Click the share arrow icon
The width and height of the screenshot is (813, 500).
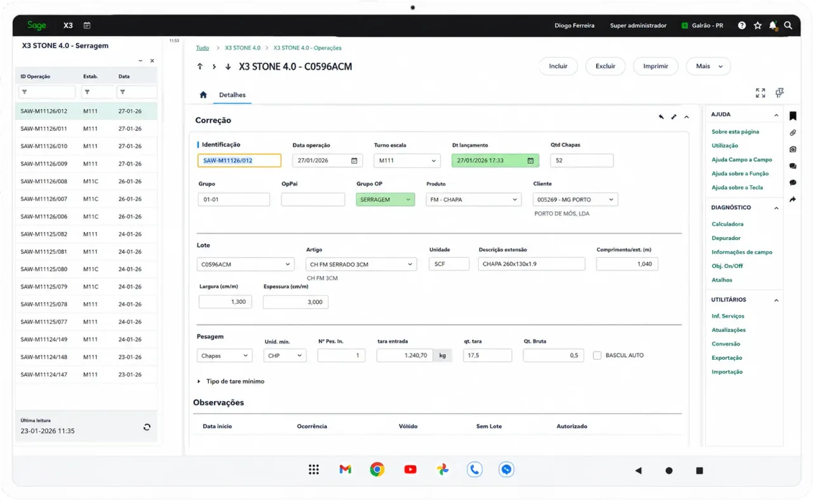coord(793,199)
